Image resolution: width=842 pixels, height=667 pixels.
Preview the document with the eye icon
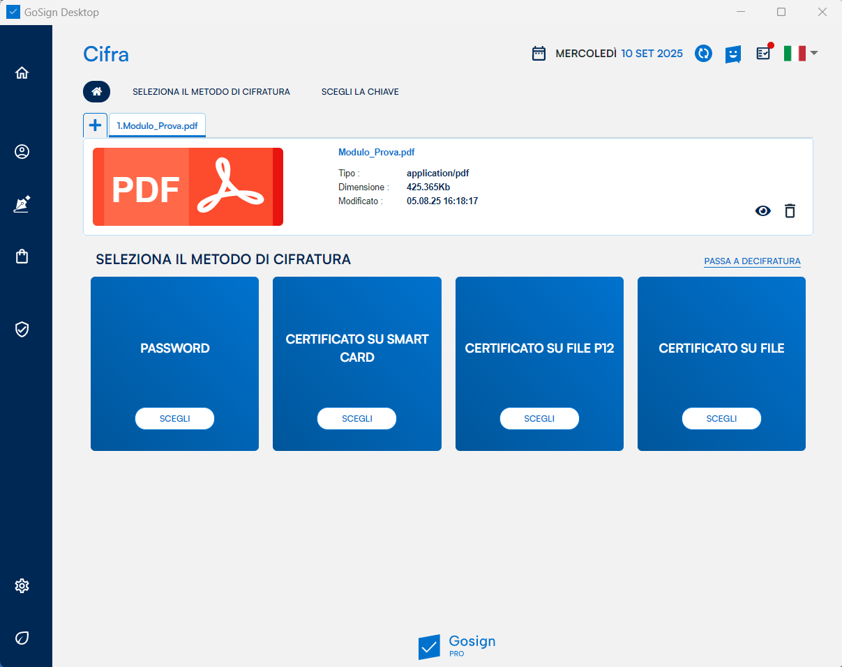(x=763, y=210)
